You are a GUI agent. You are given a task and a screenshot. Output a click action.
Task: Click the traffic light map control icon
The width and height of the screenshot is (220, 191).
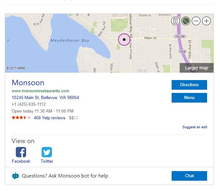pyautogui.click(x=175, y=21)
